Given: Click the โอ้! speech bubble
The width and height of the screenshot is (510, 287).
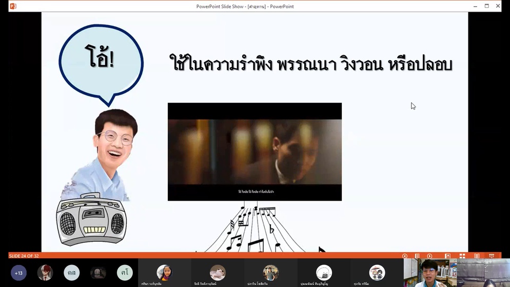Looking at the screenshot, I should [101, 65].
